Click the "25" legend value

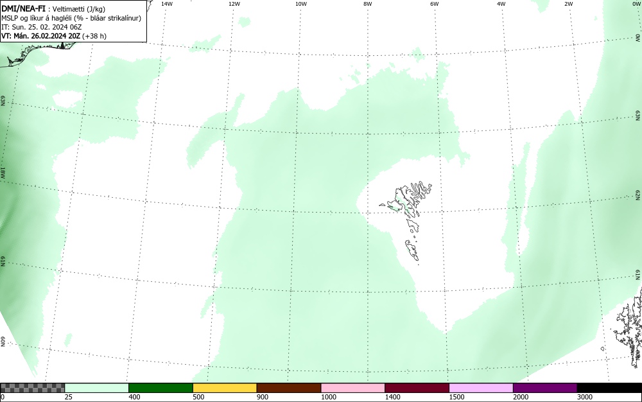pyautogui.click(x=69, y=397)
